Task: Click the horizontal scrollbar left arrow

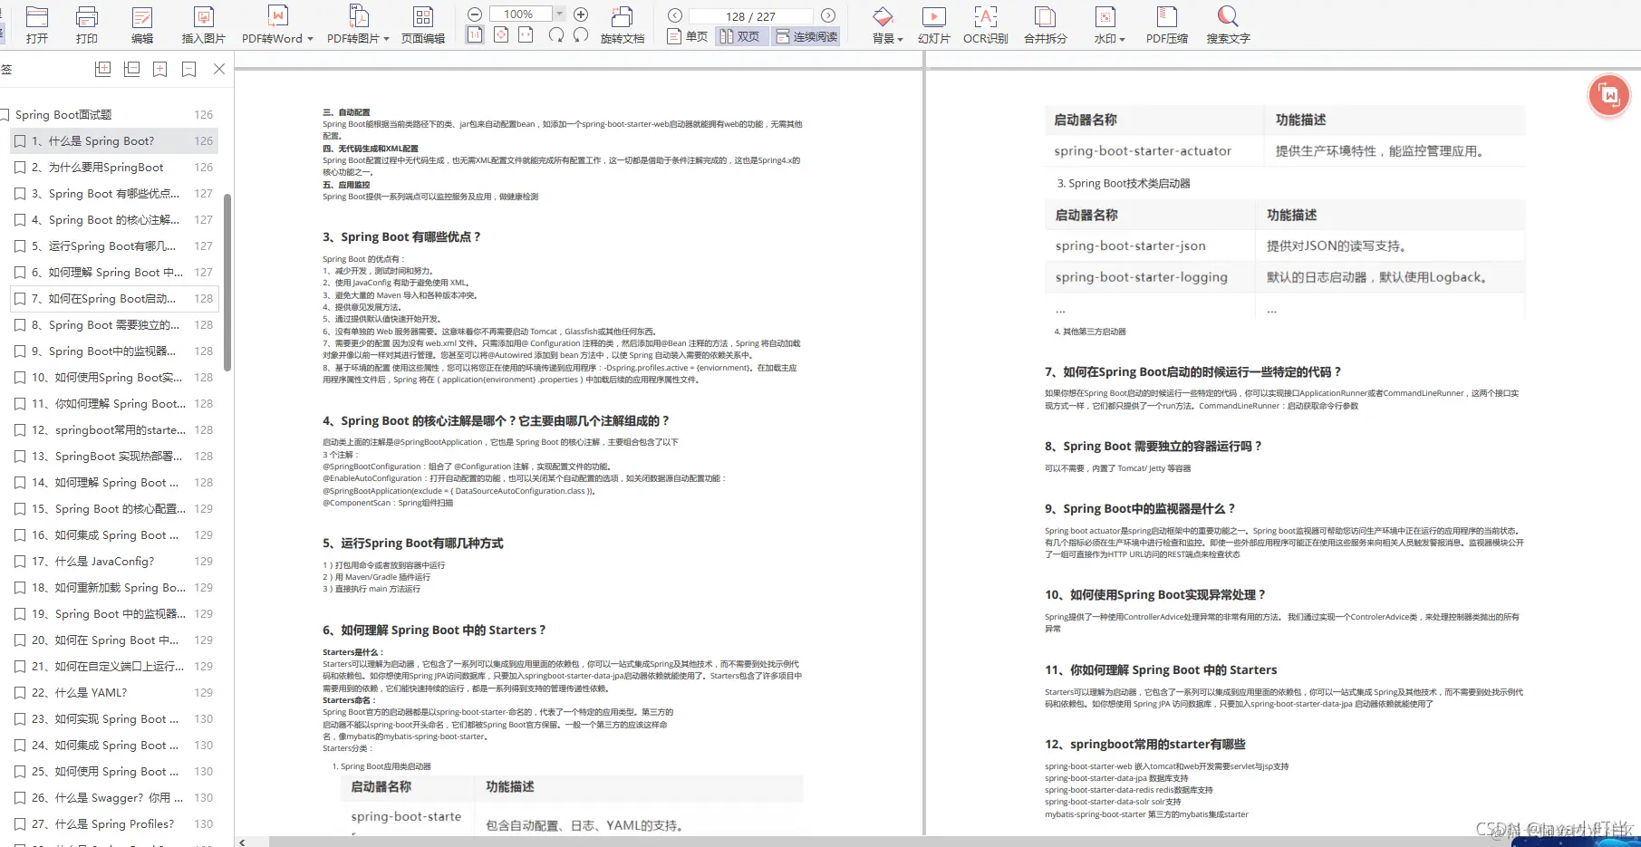Action: coord(242,842)
